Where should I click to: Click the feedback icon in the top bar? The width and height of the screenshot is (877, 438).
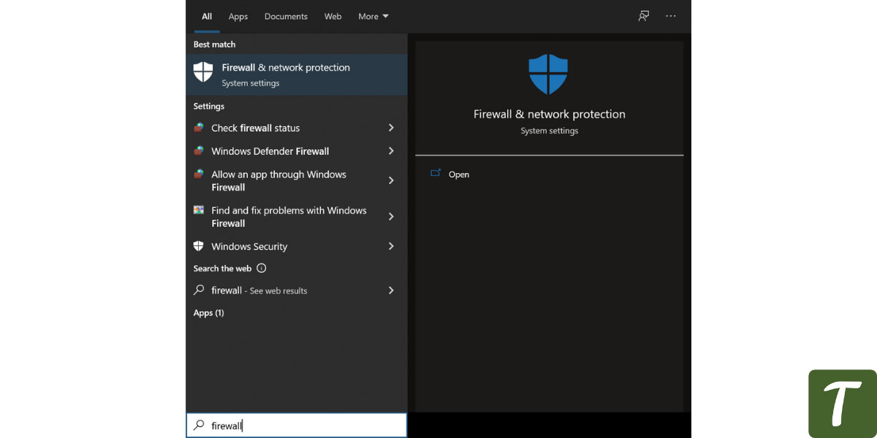click(644, 16)
